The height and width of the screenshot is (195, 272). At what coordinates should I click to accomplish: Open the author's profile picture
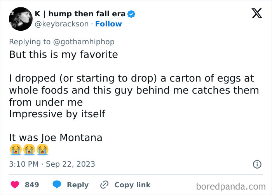[x=20, y=19]
